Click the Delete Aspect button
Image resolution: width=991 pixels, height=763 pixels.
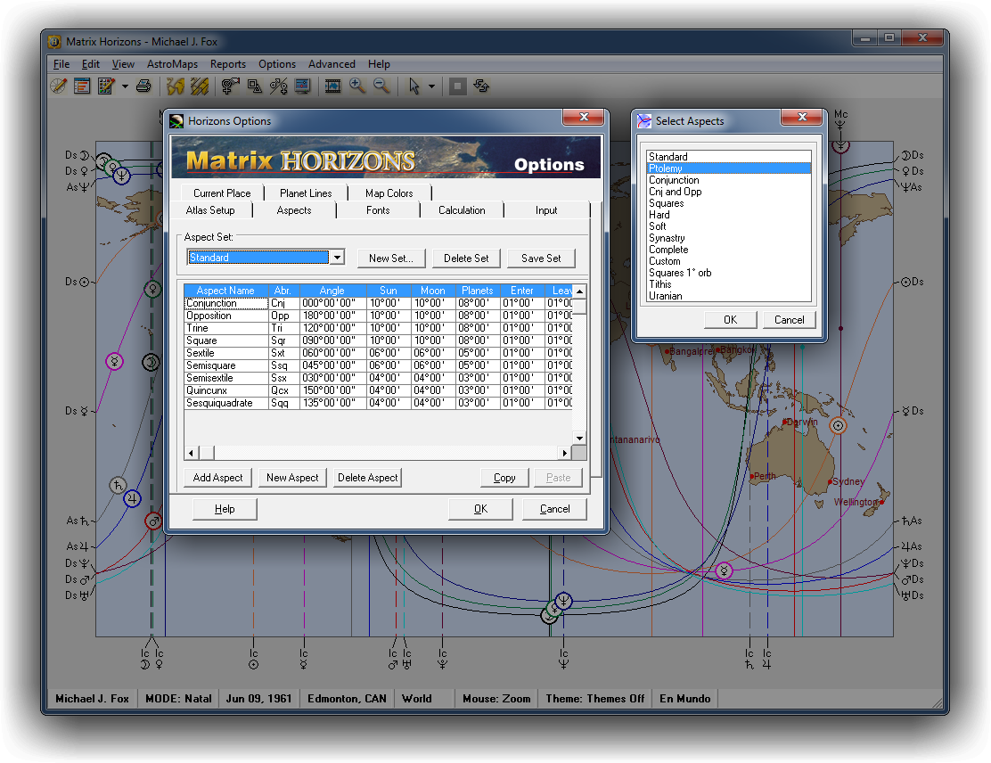[368, 477]
